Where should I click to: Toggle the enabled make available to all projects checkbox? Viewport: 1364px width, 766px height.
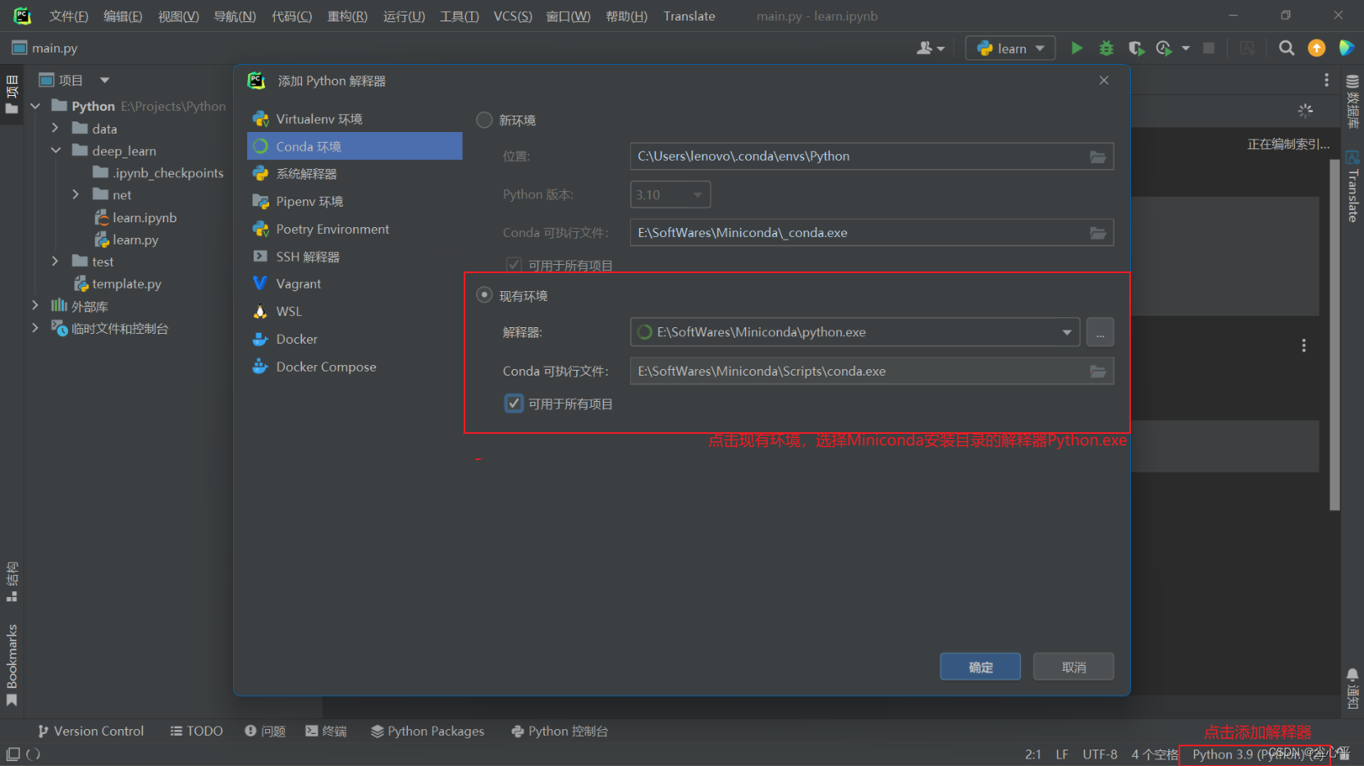pyautogui.click(x=514, y=404)
